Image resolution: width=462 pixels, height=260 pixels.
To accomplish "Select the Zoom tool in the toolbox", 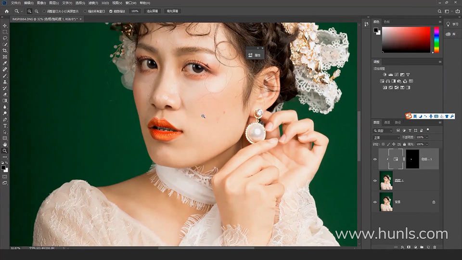I will click(x=5, y=151).
